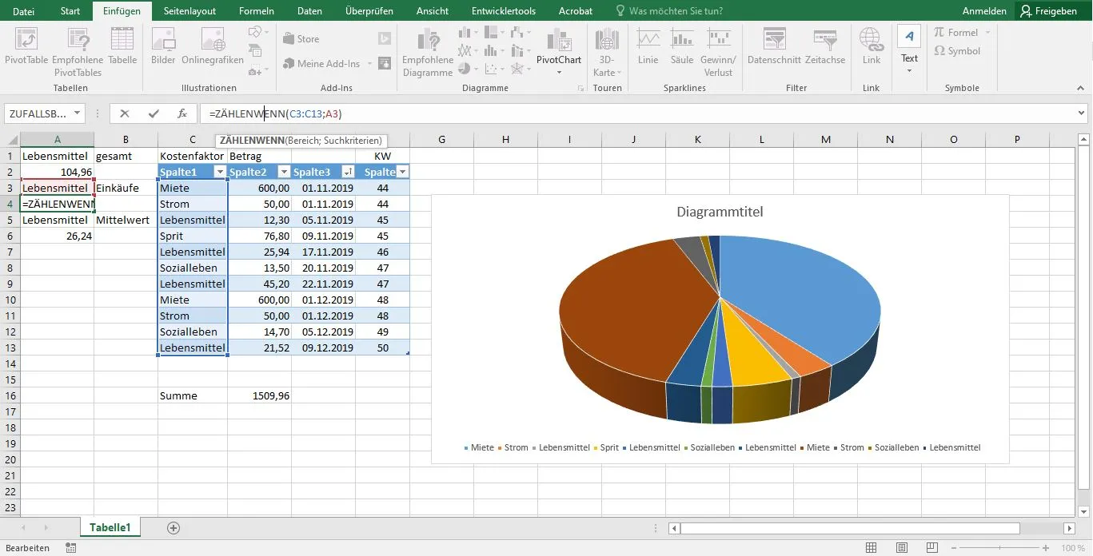Insert a Linie sparkline

648,48
